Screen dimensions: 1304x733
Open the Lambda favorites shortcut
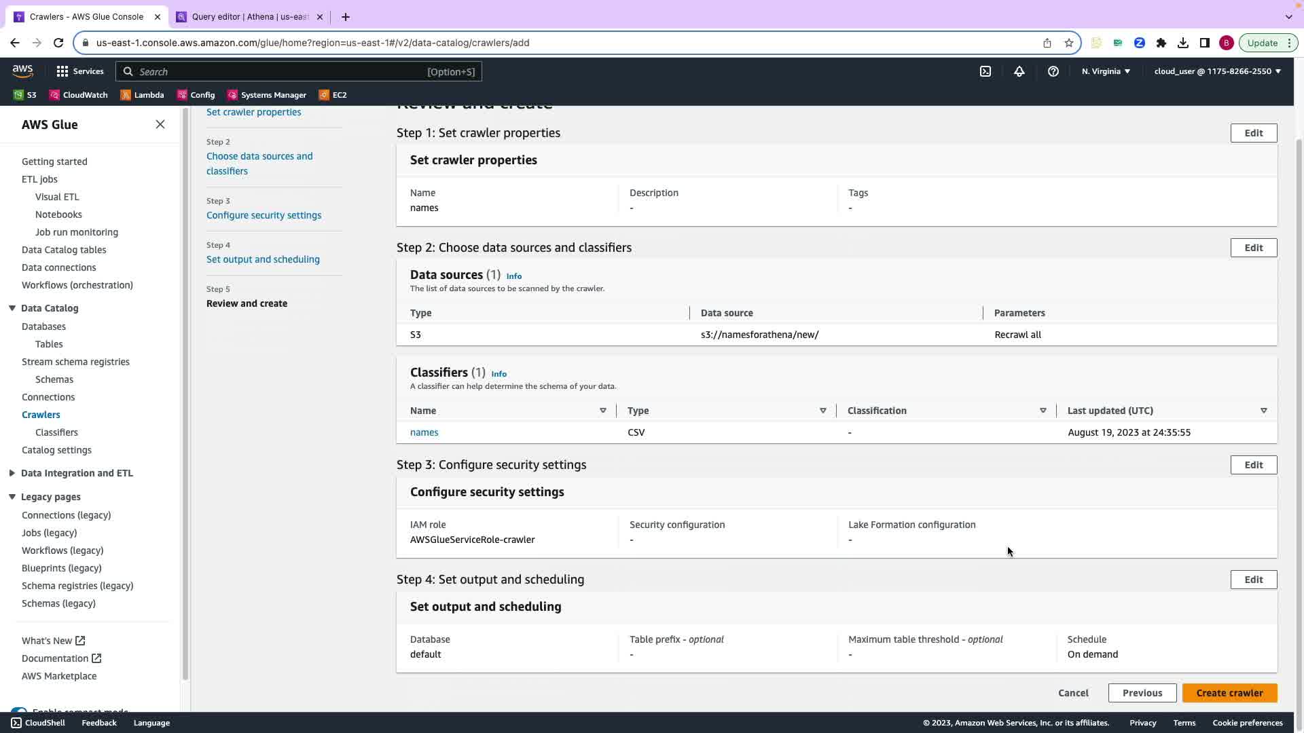click(x=143, y=95)
